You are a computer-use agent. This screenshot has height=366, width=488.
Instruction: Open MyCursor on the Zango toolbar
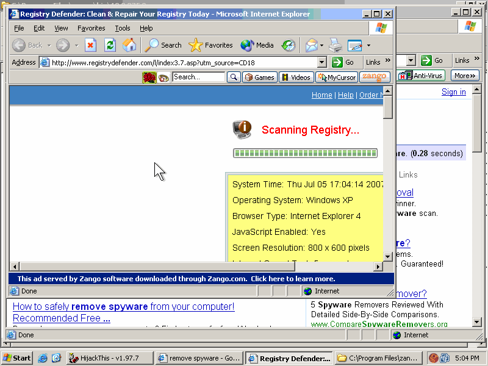point(337,77)
